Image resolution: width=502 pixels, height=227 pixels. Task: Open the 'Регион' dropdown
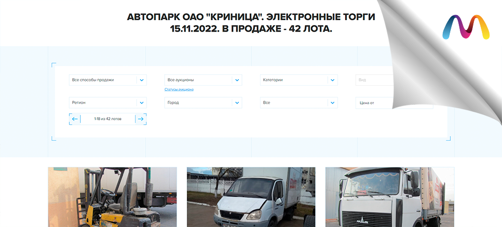point(107,103)
